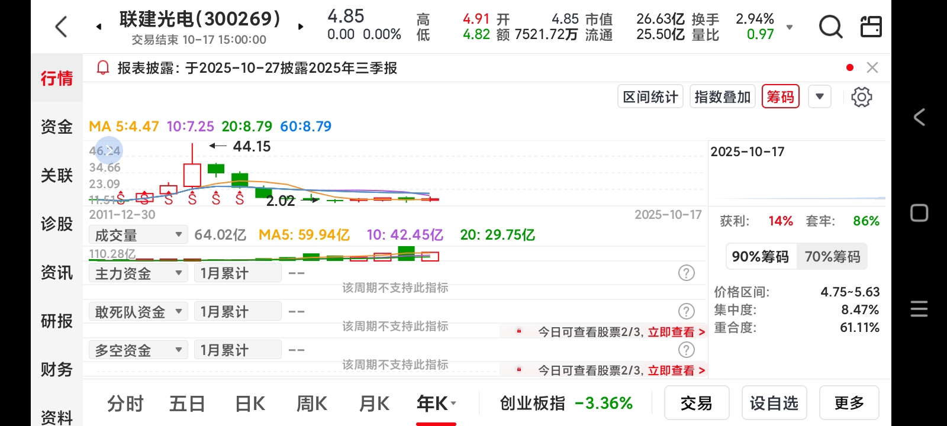Tap the notification bell icon
The height and width of the screenshot is (426, 947).
103,68
